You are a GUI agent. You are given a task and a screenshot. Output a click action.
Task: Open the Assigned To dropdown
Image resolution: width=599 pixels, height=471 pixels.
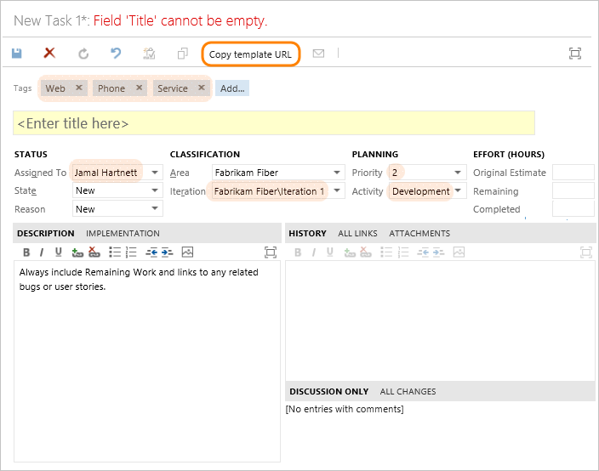pos(154,173)
